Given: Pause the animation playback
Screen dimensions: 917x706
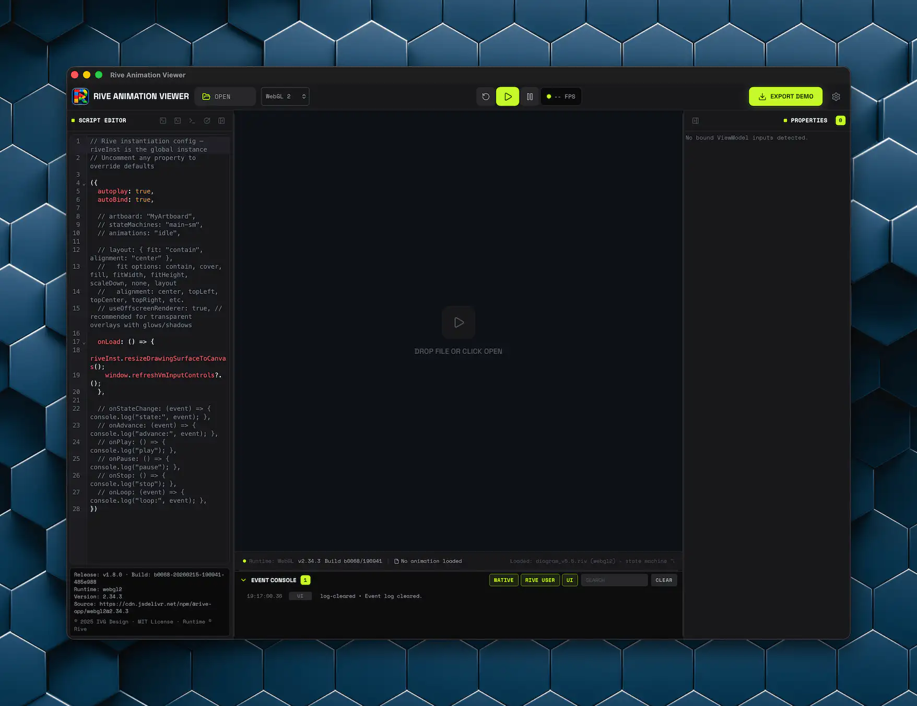Looking at the screenshot, I should coord(530,97).
